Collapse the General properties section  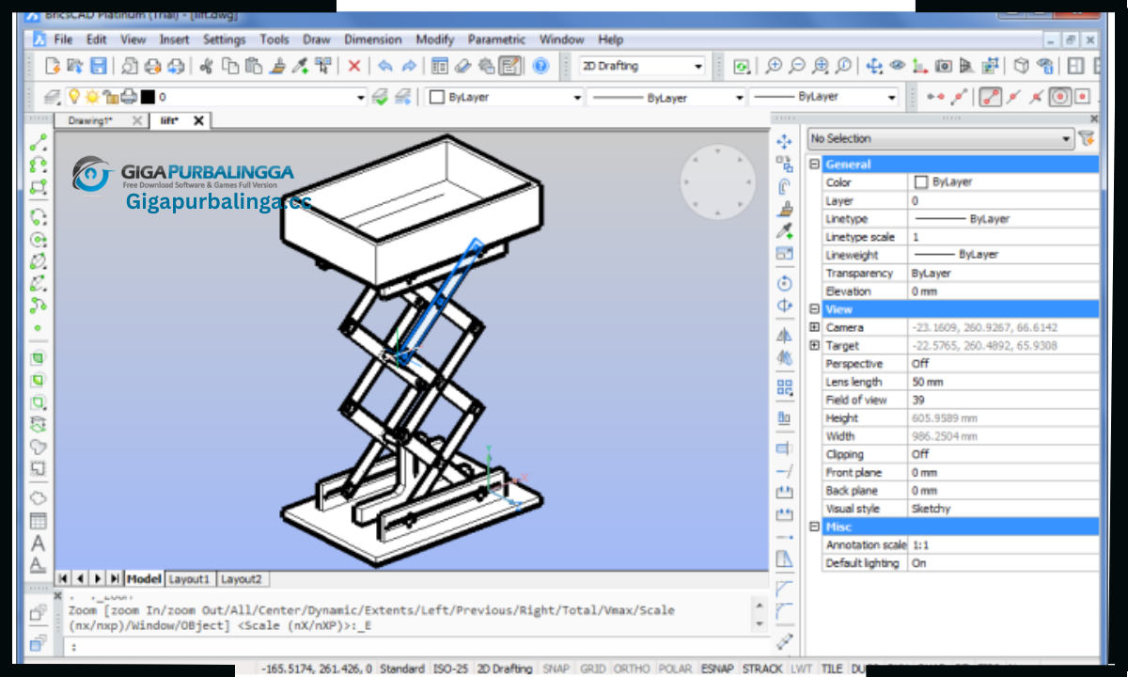pyautogui.click(x=814, y=164)
